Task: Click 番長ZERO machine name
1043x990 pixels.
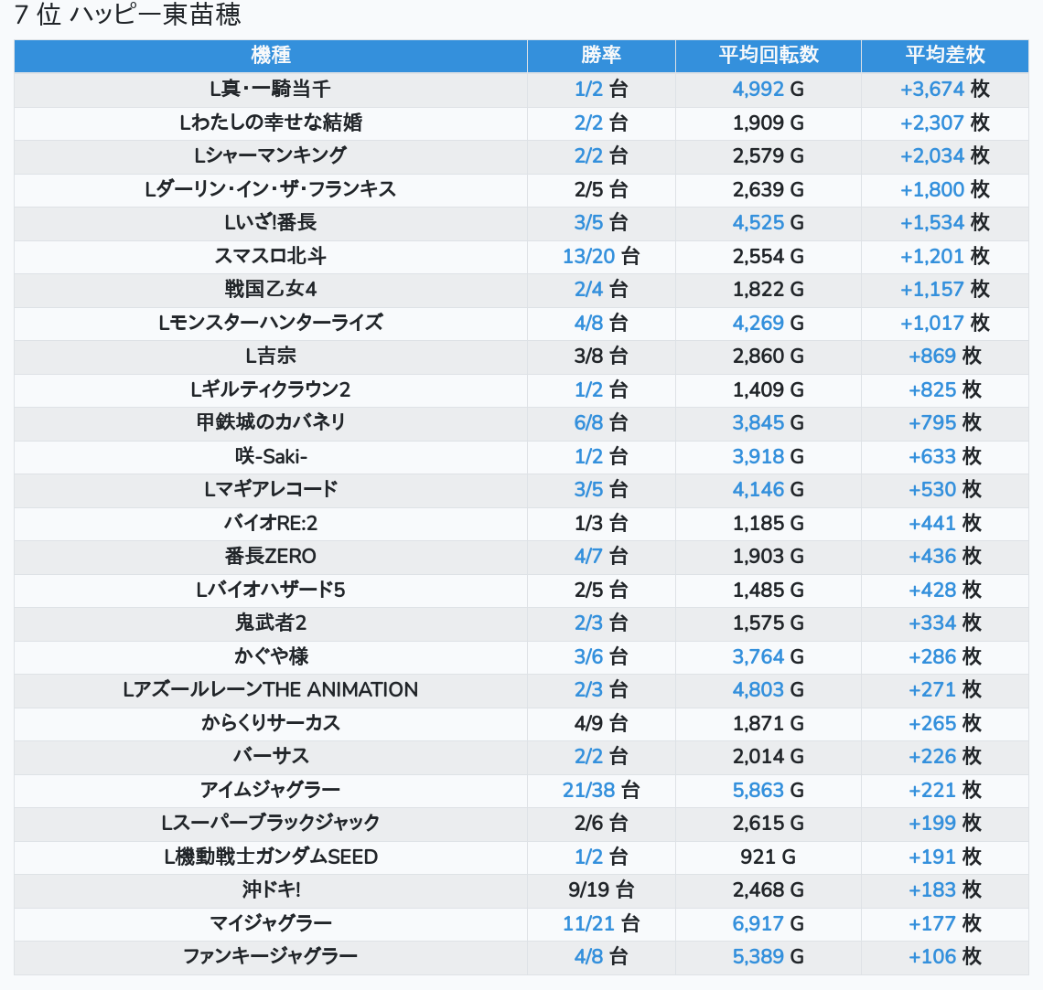Action: [271, 556]
